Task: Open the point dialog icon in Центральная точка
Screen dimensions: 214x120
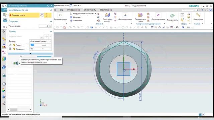Action: pyautogui.click(x=42, y=15)
